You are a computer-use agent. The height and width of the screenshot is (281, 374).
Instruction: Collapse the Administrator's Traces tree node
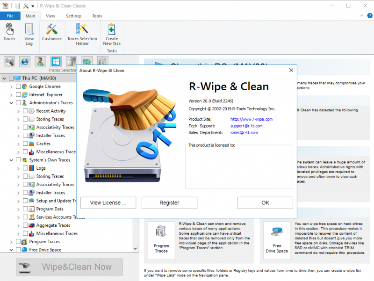click(11, 103)
